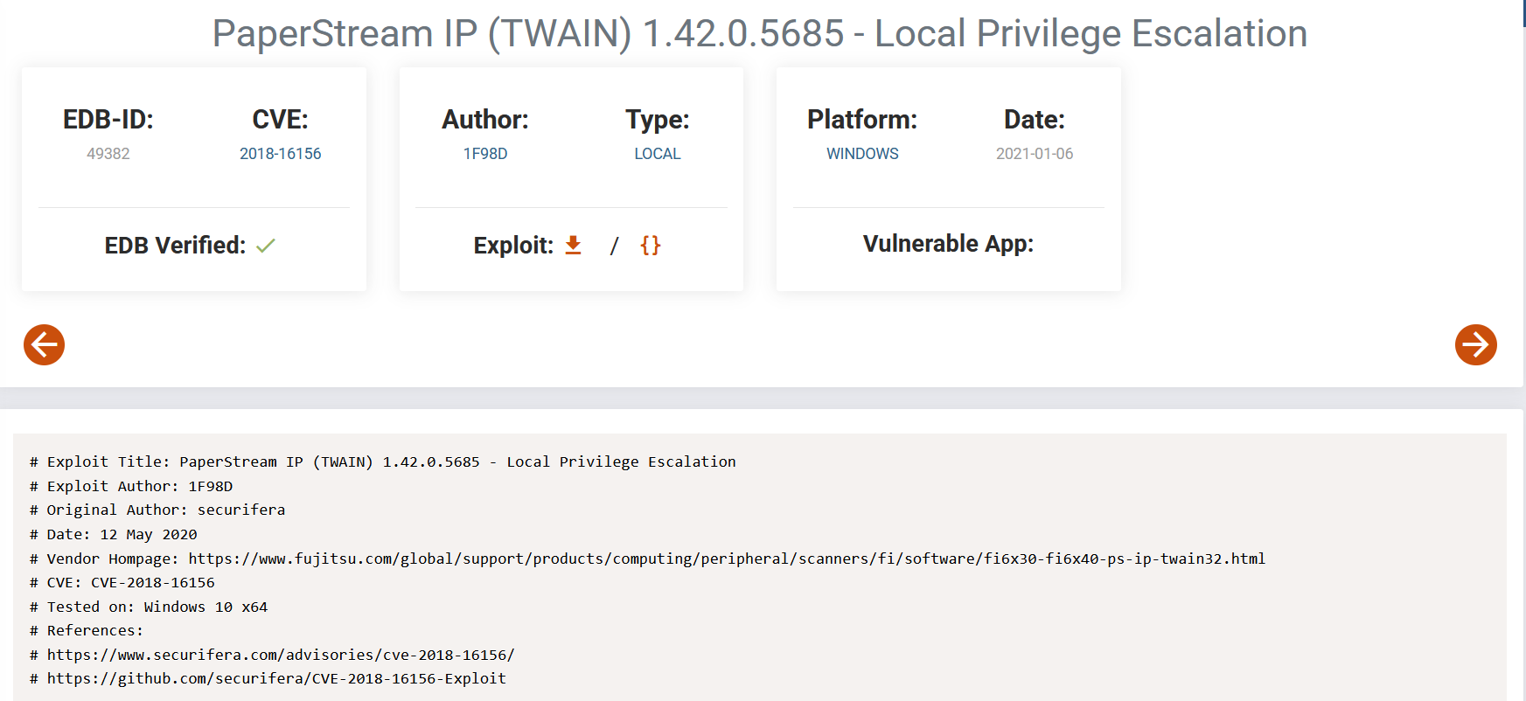Click the Vendor Hompage fujitsu.com URL line

647,559
